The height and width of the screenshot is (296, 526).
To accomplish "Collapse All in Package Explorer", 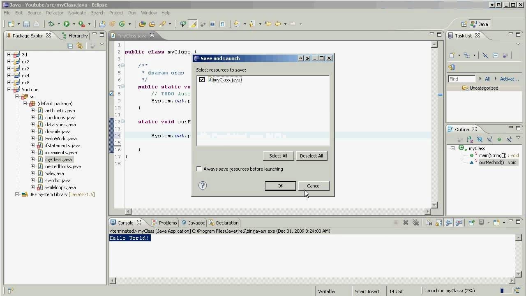I will [x=70, y=46].
